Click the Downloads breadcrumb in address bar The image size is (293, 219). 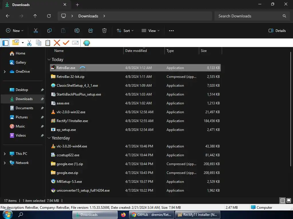tap(88, 16)
